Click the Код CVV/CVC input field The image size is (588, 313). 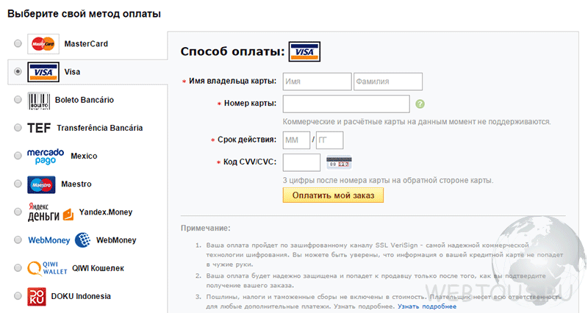(x=301, y=162)
